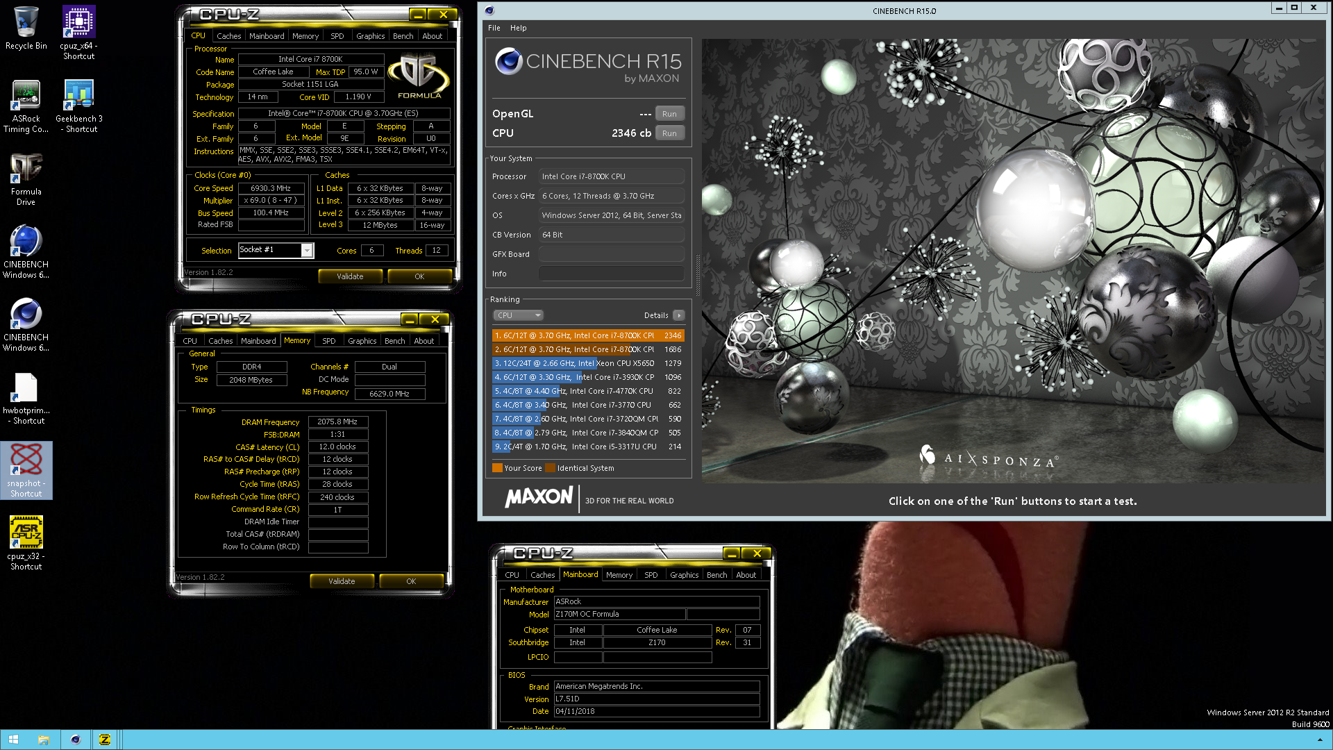Click the DRAM Frequency 2075.8 MHz value
Viewport: 1333px width, 750px height.
tap(337, 422)
